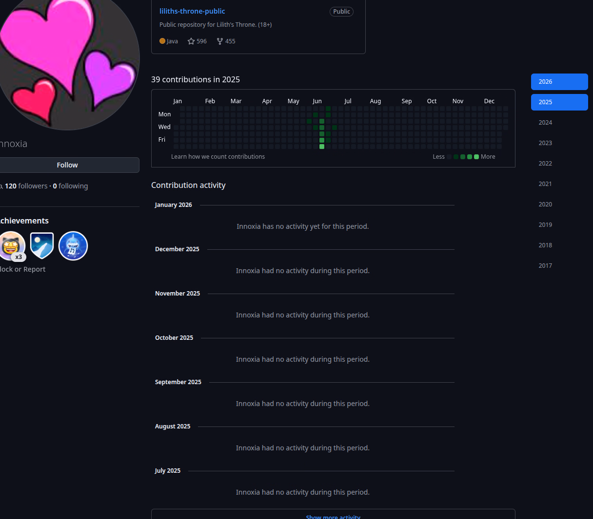Open the Arctic Code Vault achievement badge
This screenshot has height=519, width=593.
tap(42, 245)
